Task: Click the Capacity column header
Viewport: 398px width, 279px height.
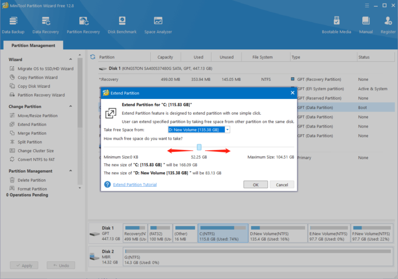Action: click(x=165, y=57)
